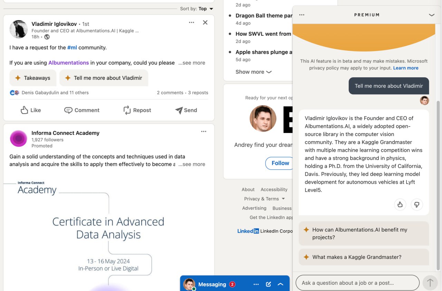This screenshot has width=442, height=291.
Task: Repost Vladimir's post
Action: [x=137, y=110]
